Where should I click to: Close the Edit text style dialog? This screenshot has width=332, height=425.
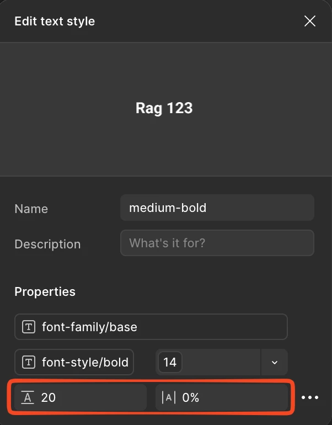(x=310, y=21)
